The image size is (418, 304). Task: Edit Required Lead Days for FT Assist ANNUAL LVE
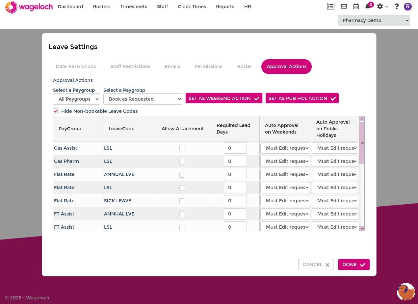[235, 214]
